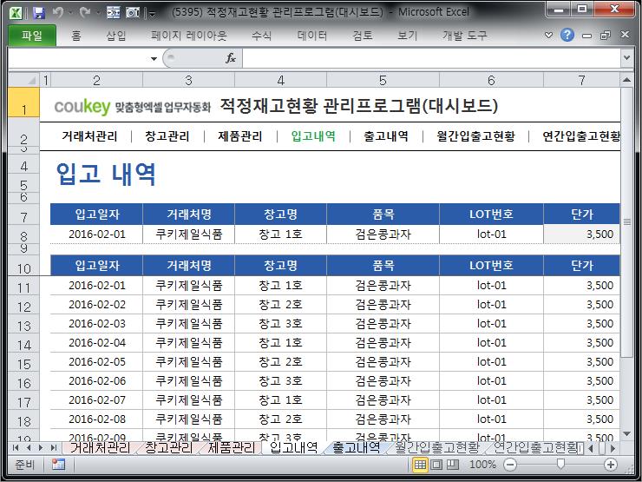Click the zoom slider handle
The image size is (642, 482).
[x=560, y=464]
